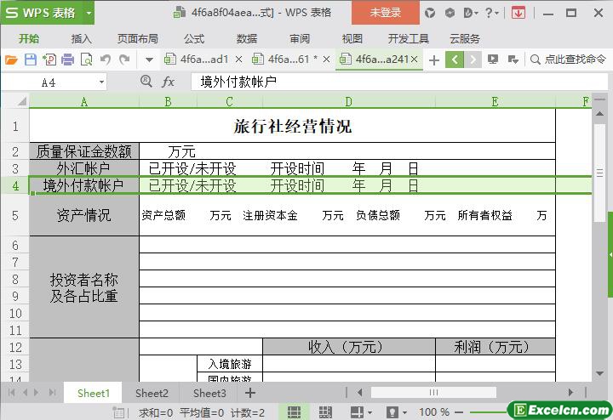The width and height of the screenshot is (613, 420).
Task: Switch to normal view in status bar
Action: pyautogui.click(x=293, y=412)
